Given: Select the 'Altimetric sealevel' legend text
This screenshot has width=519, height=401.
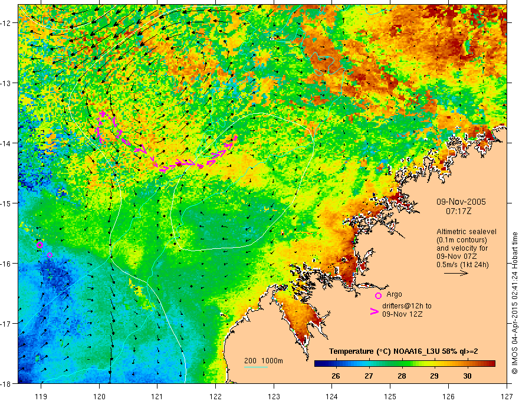Looking at the screenshot, I should pyautogui.click(x=467, y=232).
